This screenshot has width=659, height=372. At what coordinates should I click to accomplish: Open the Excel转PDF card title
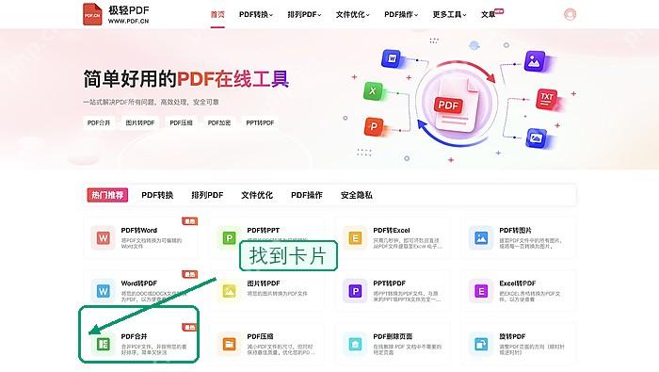click(x=518, y=283)
